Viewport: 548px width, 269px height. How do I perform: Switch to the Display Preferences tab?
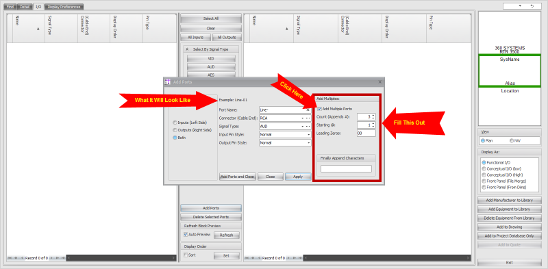coord(64,7)
